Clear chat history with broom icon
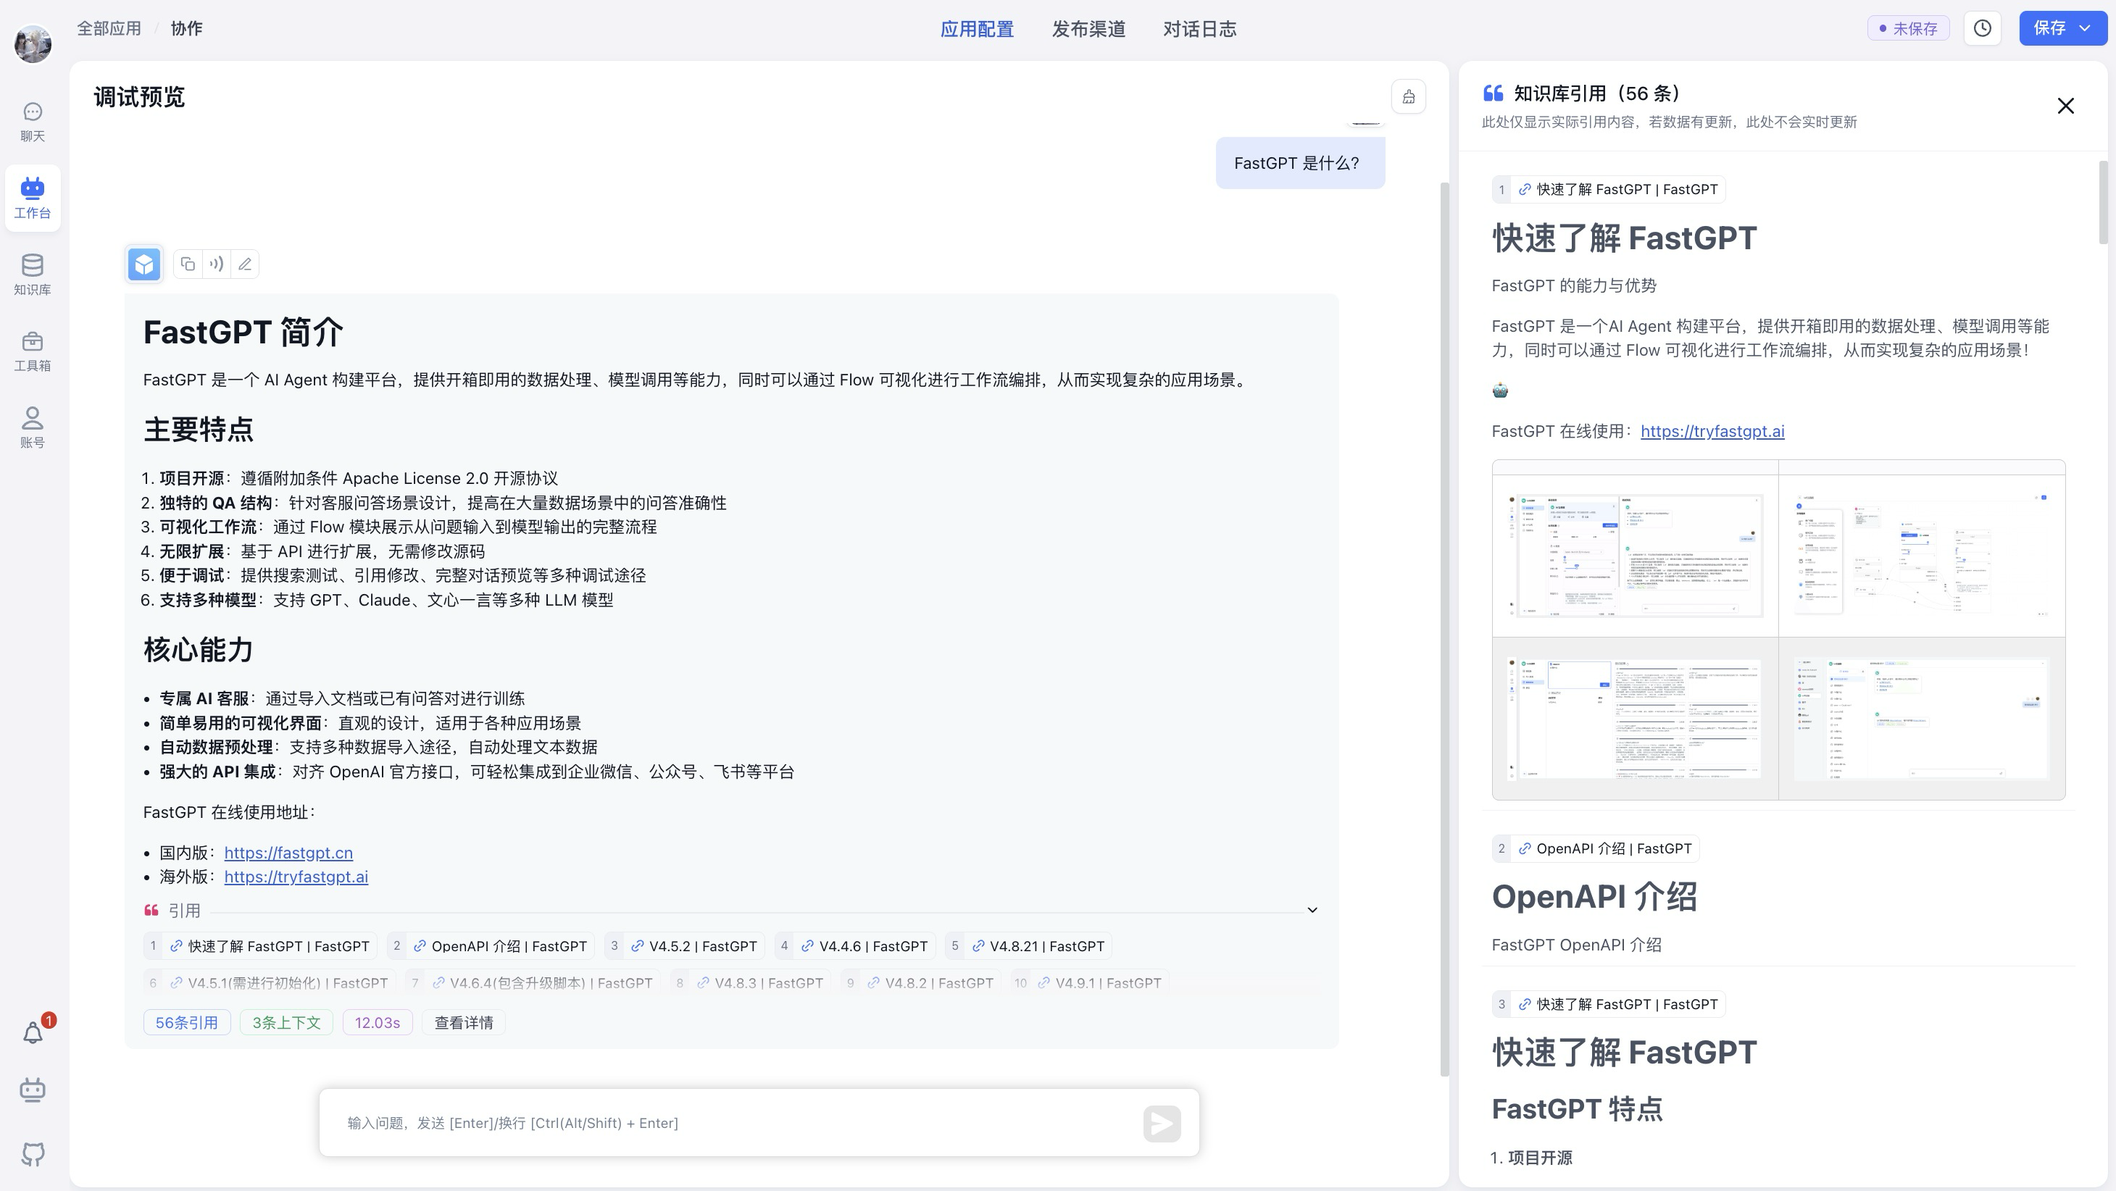Screen dimensions: 2116x1191 pos(1408,97)
